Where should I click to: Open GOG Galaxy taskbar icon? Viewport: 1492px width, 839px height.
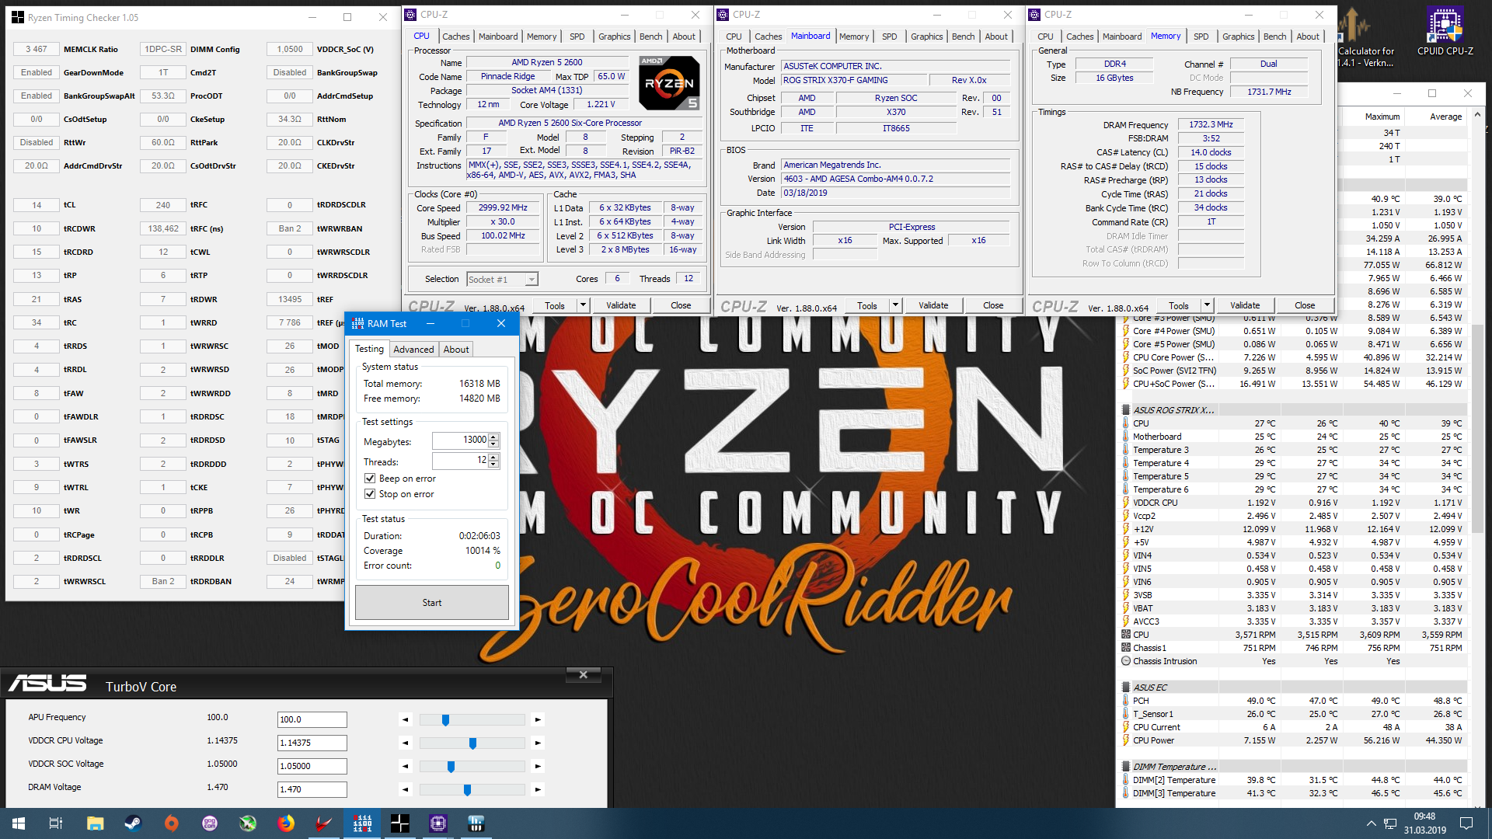point(210,823)
